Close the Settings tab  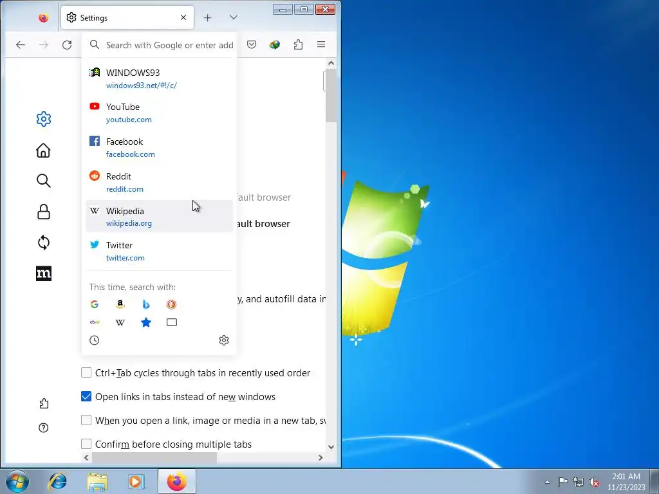pyautogui.click(x=183, y=17)
